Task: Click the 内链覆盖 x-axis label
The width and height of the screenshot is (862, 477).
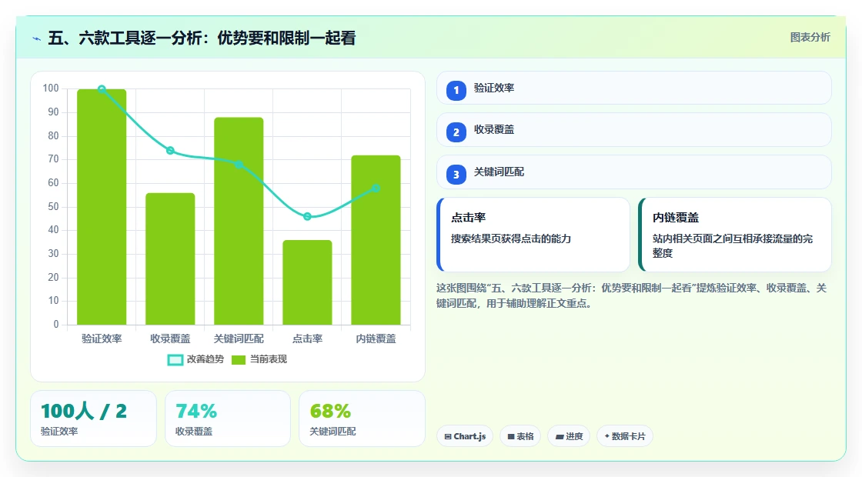Action: coord(376,339)
